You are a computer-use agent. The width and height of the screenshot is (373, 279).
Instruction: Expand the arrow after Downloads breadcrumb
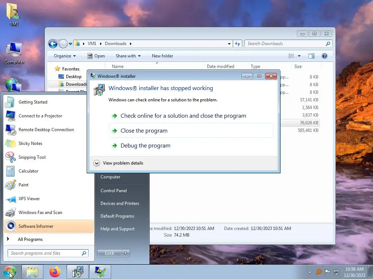coord(131,44)
